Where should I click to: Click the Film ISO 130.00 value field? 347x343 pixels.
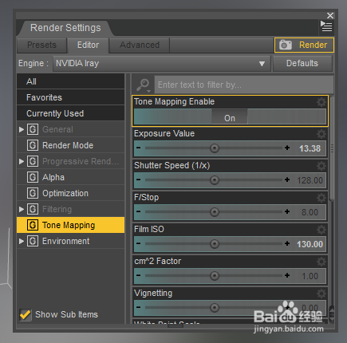click(x=310, y=244)
